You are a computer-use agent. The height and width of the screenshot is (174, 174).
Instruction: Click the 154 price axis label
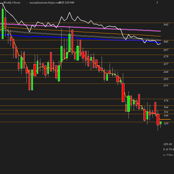click(166, 112)
